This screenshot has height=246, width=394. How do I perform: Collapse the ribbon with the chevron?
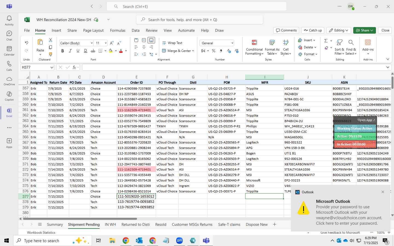(x=388, y=59)
